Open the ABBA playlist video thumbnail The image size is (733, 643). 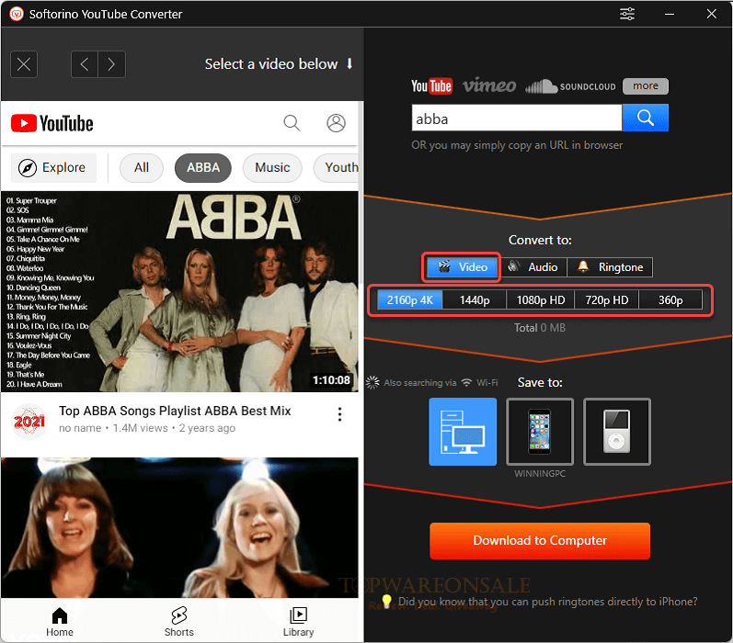[x=179, y=291]
